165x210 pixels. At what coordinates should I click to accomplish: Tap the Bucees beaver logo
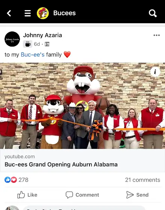pyautogui.click(x=43, y=13)
